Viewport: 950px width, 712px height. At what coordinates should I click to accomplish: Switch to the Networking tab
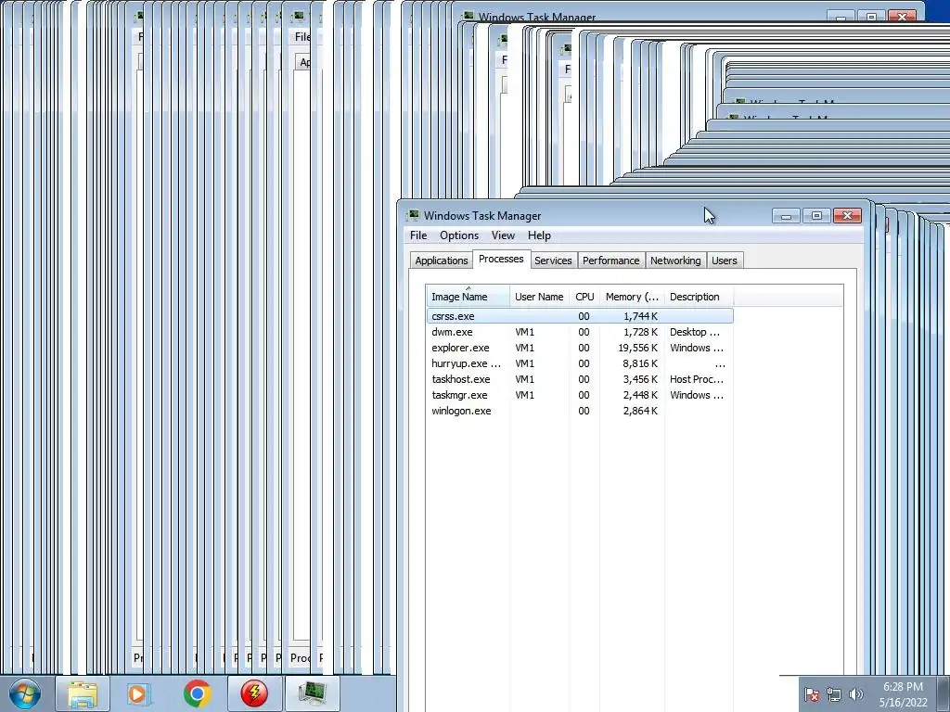[675, 261]
